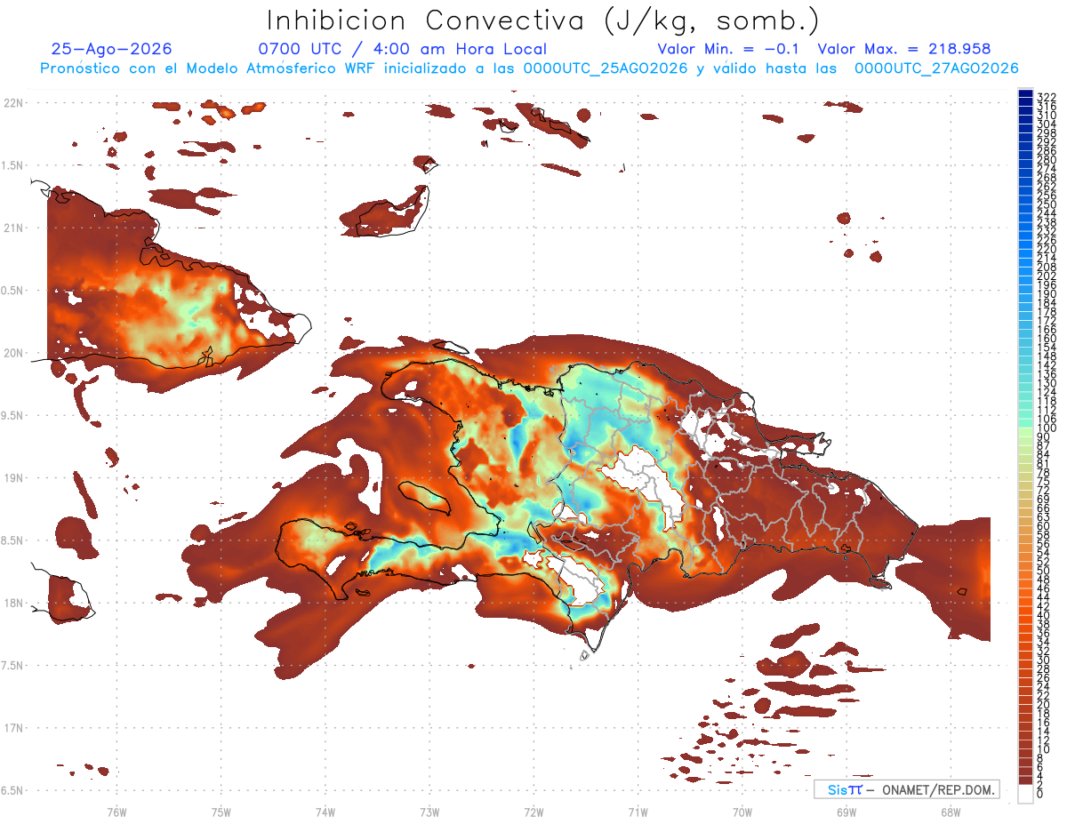This screenshot has width=1067, height=824.
Task: Click the longitude label '74W'
Action: [325, 812]
